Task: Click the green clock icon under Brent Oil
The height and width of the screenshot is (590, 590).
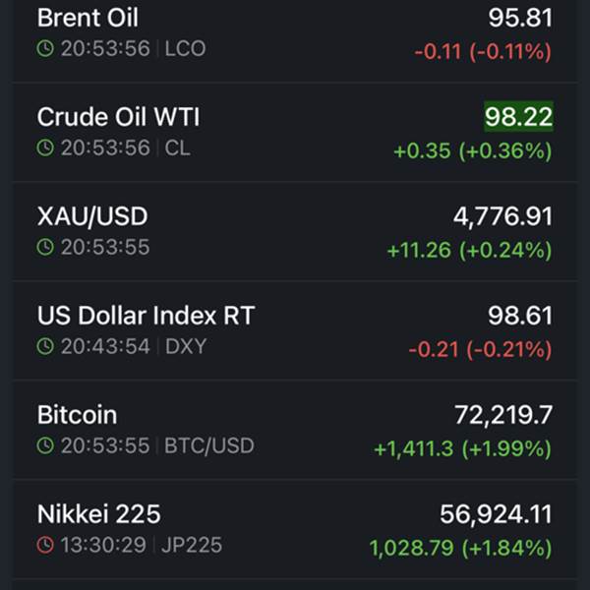Action: tap(45, 48)
